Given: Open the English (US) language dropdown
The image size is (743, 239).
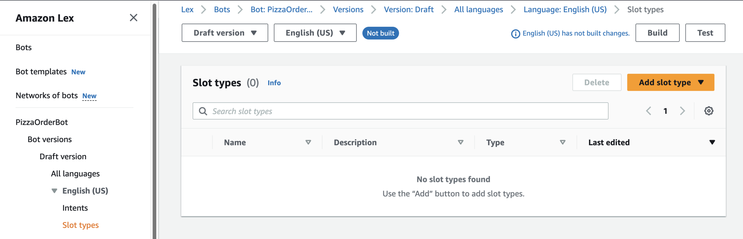Looking at the screenshot, I should [x=315, y=33].
